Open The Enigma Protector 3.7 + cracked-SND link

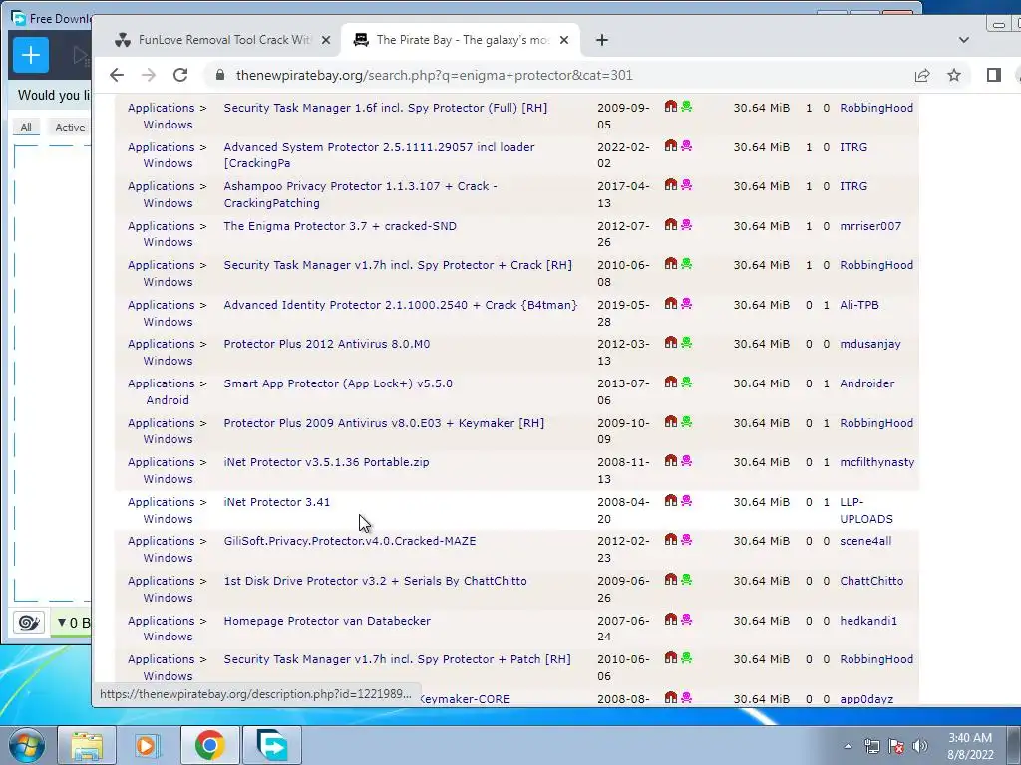point(340,226)
